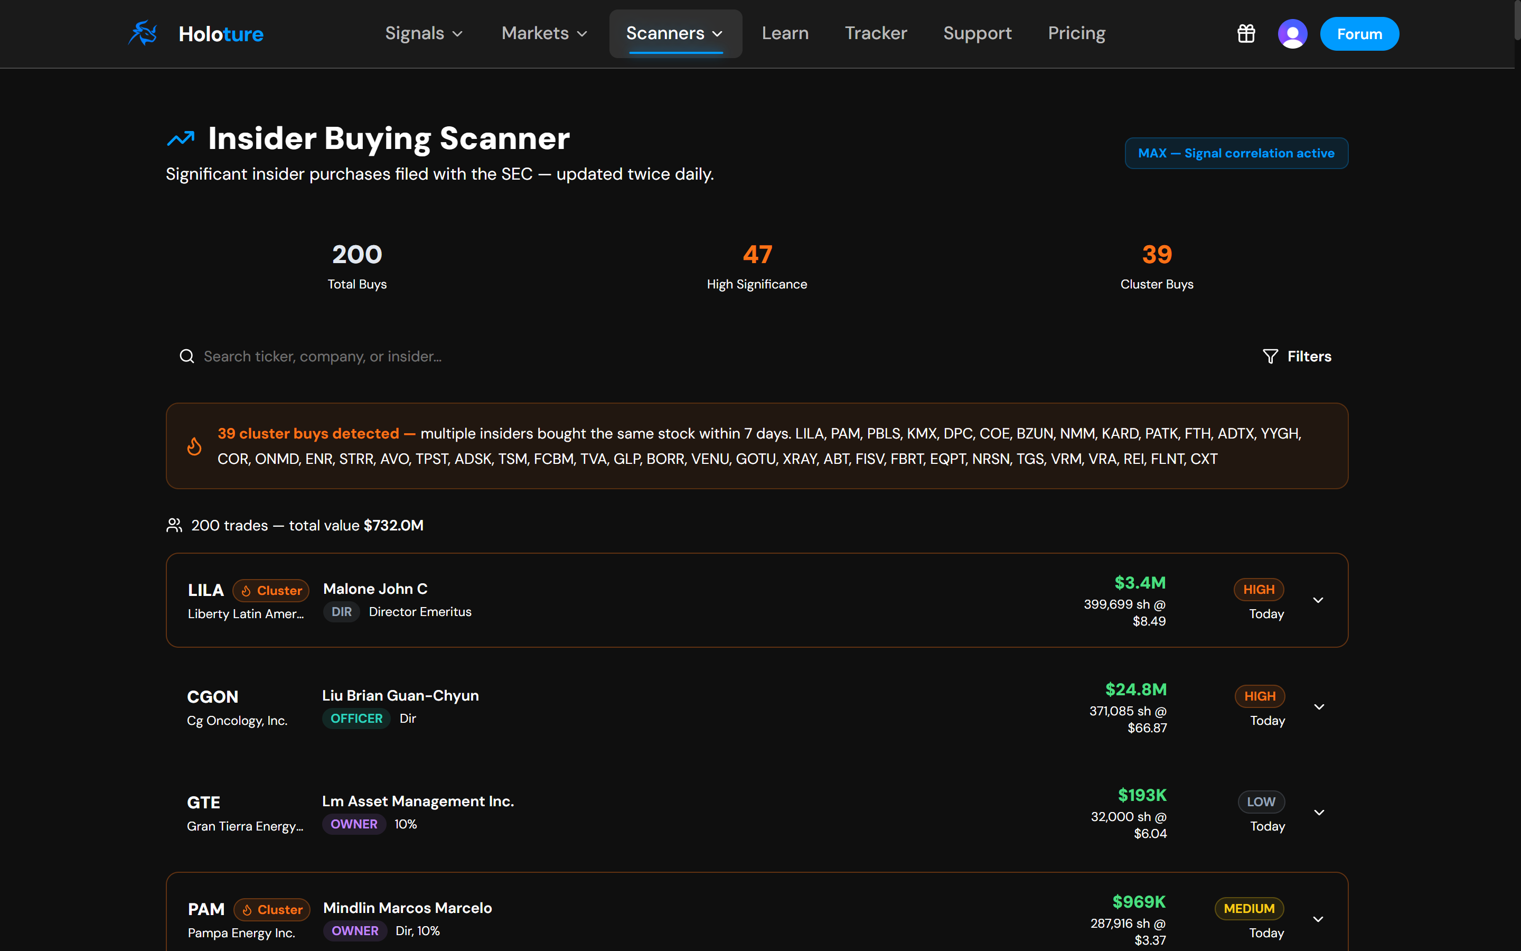
Task: Click the 39 Cluster Buys stat
Action: [1157, 267]
